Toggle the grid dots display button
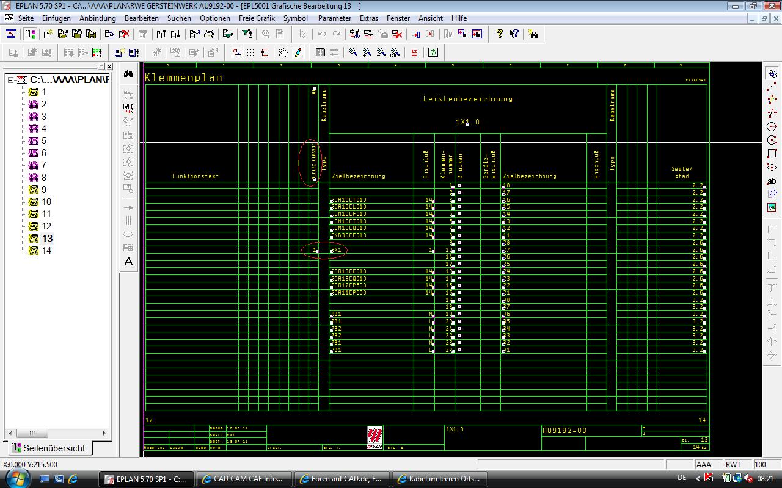Screen dimensions: 782x488 [x=250, y=52]
